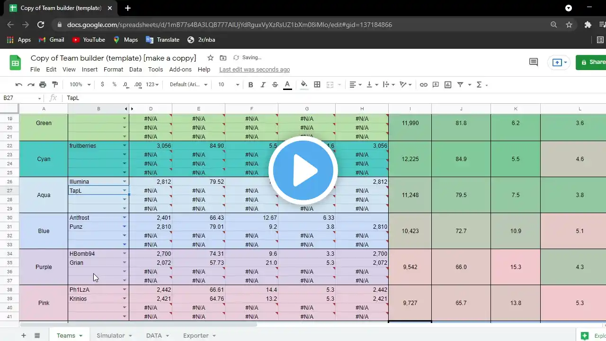
Task: Open Last edit was seconds ago link
Action: pyautogui.click(x=255, y=70)
